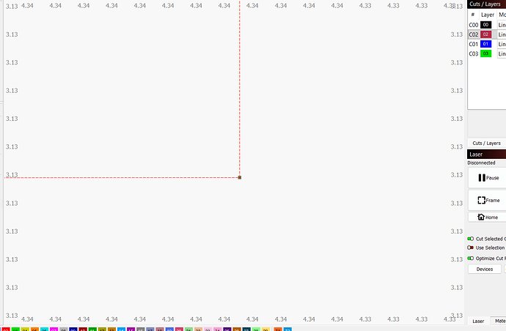Click the red 02 layer color swatch
Viewport: 506px width, 331px height.
(485, 34)
